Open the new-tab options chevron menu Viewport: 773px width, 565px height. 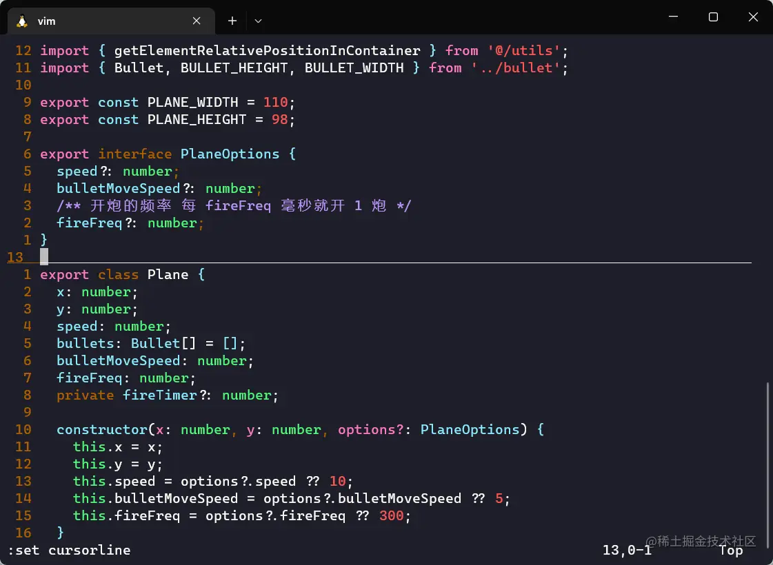(258, 21)
